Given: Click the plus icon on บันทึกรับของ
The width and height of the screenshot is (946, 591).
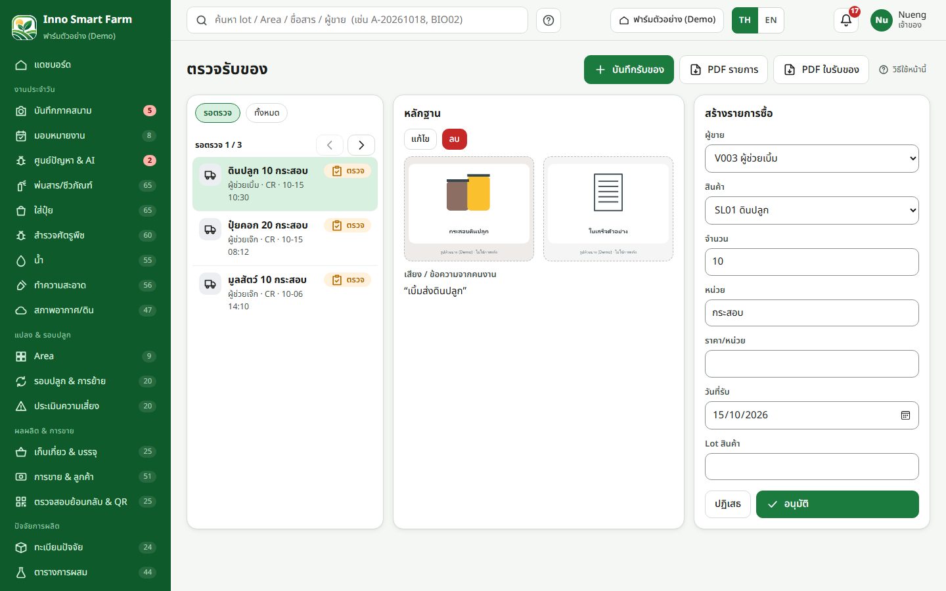Looking at the screenshot, I should [600, 70].
